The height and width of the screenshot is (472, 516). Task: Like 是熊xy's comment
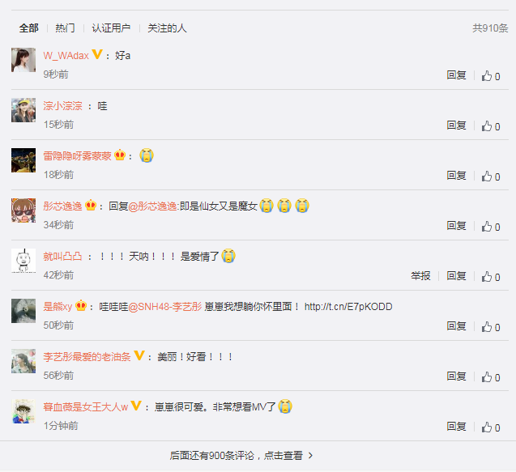pos(491,327)
